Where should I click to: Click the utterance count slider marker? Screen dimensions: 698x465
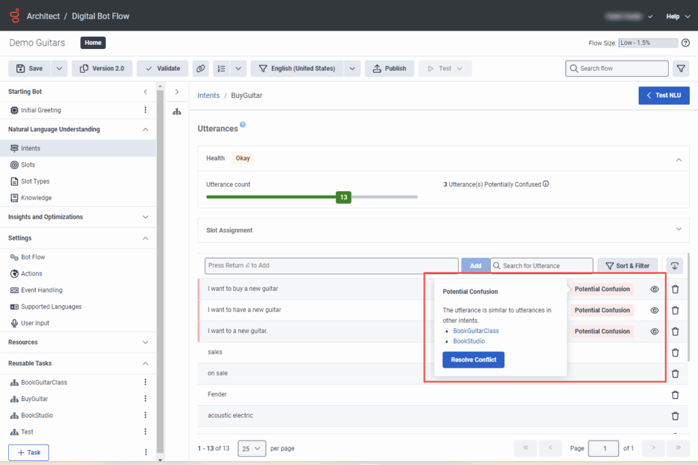pyautogui.click(x=344, y=197)
